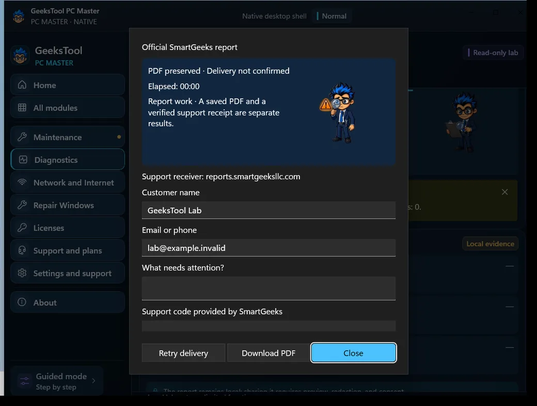Click the Guided mode sliders icon
Screen dimensions: 537x406
click(25, 381)
